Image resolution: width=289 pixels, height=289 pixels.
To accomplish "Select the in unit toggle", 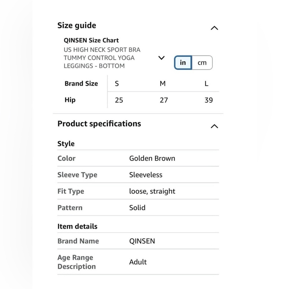I will point(183,63).
